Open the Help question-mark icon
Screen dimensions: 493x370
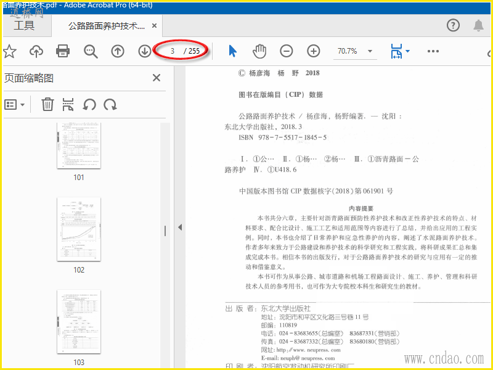tap(453, 25)
